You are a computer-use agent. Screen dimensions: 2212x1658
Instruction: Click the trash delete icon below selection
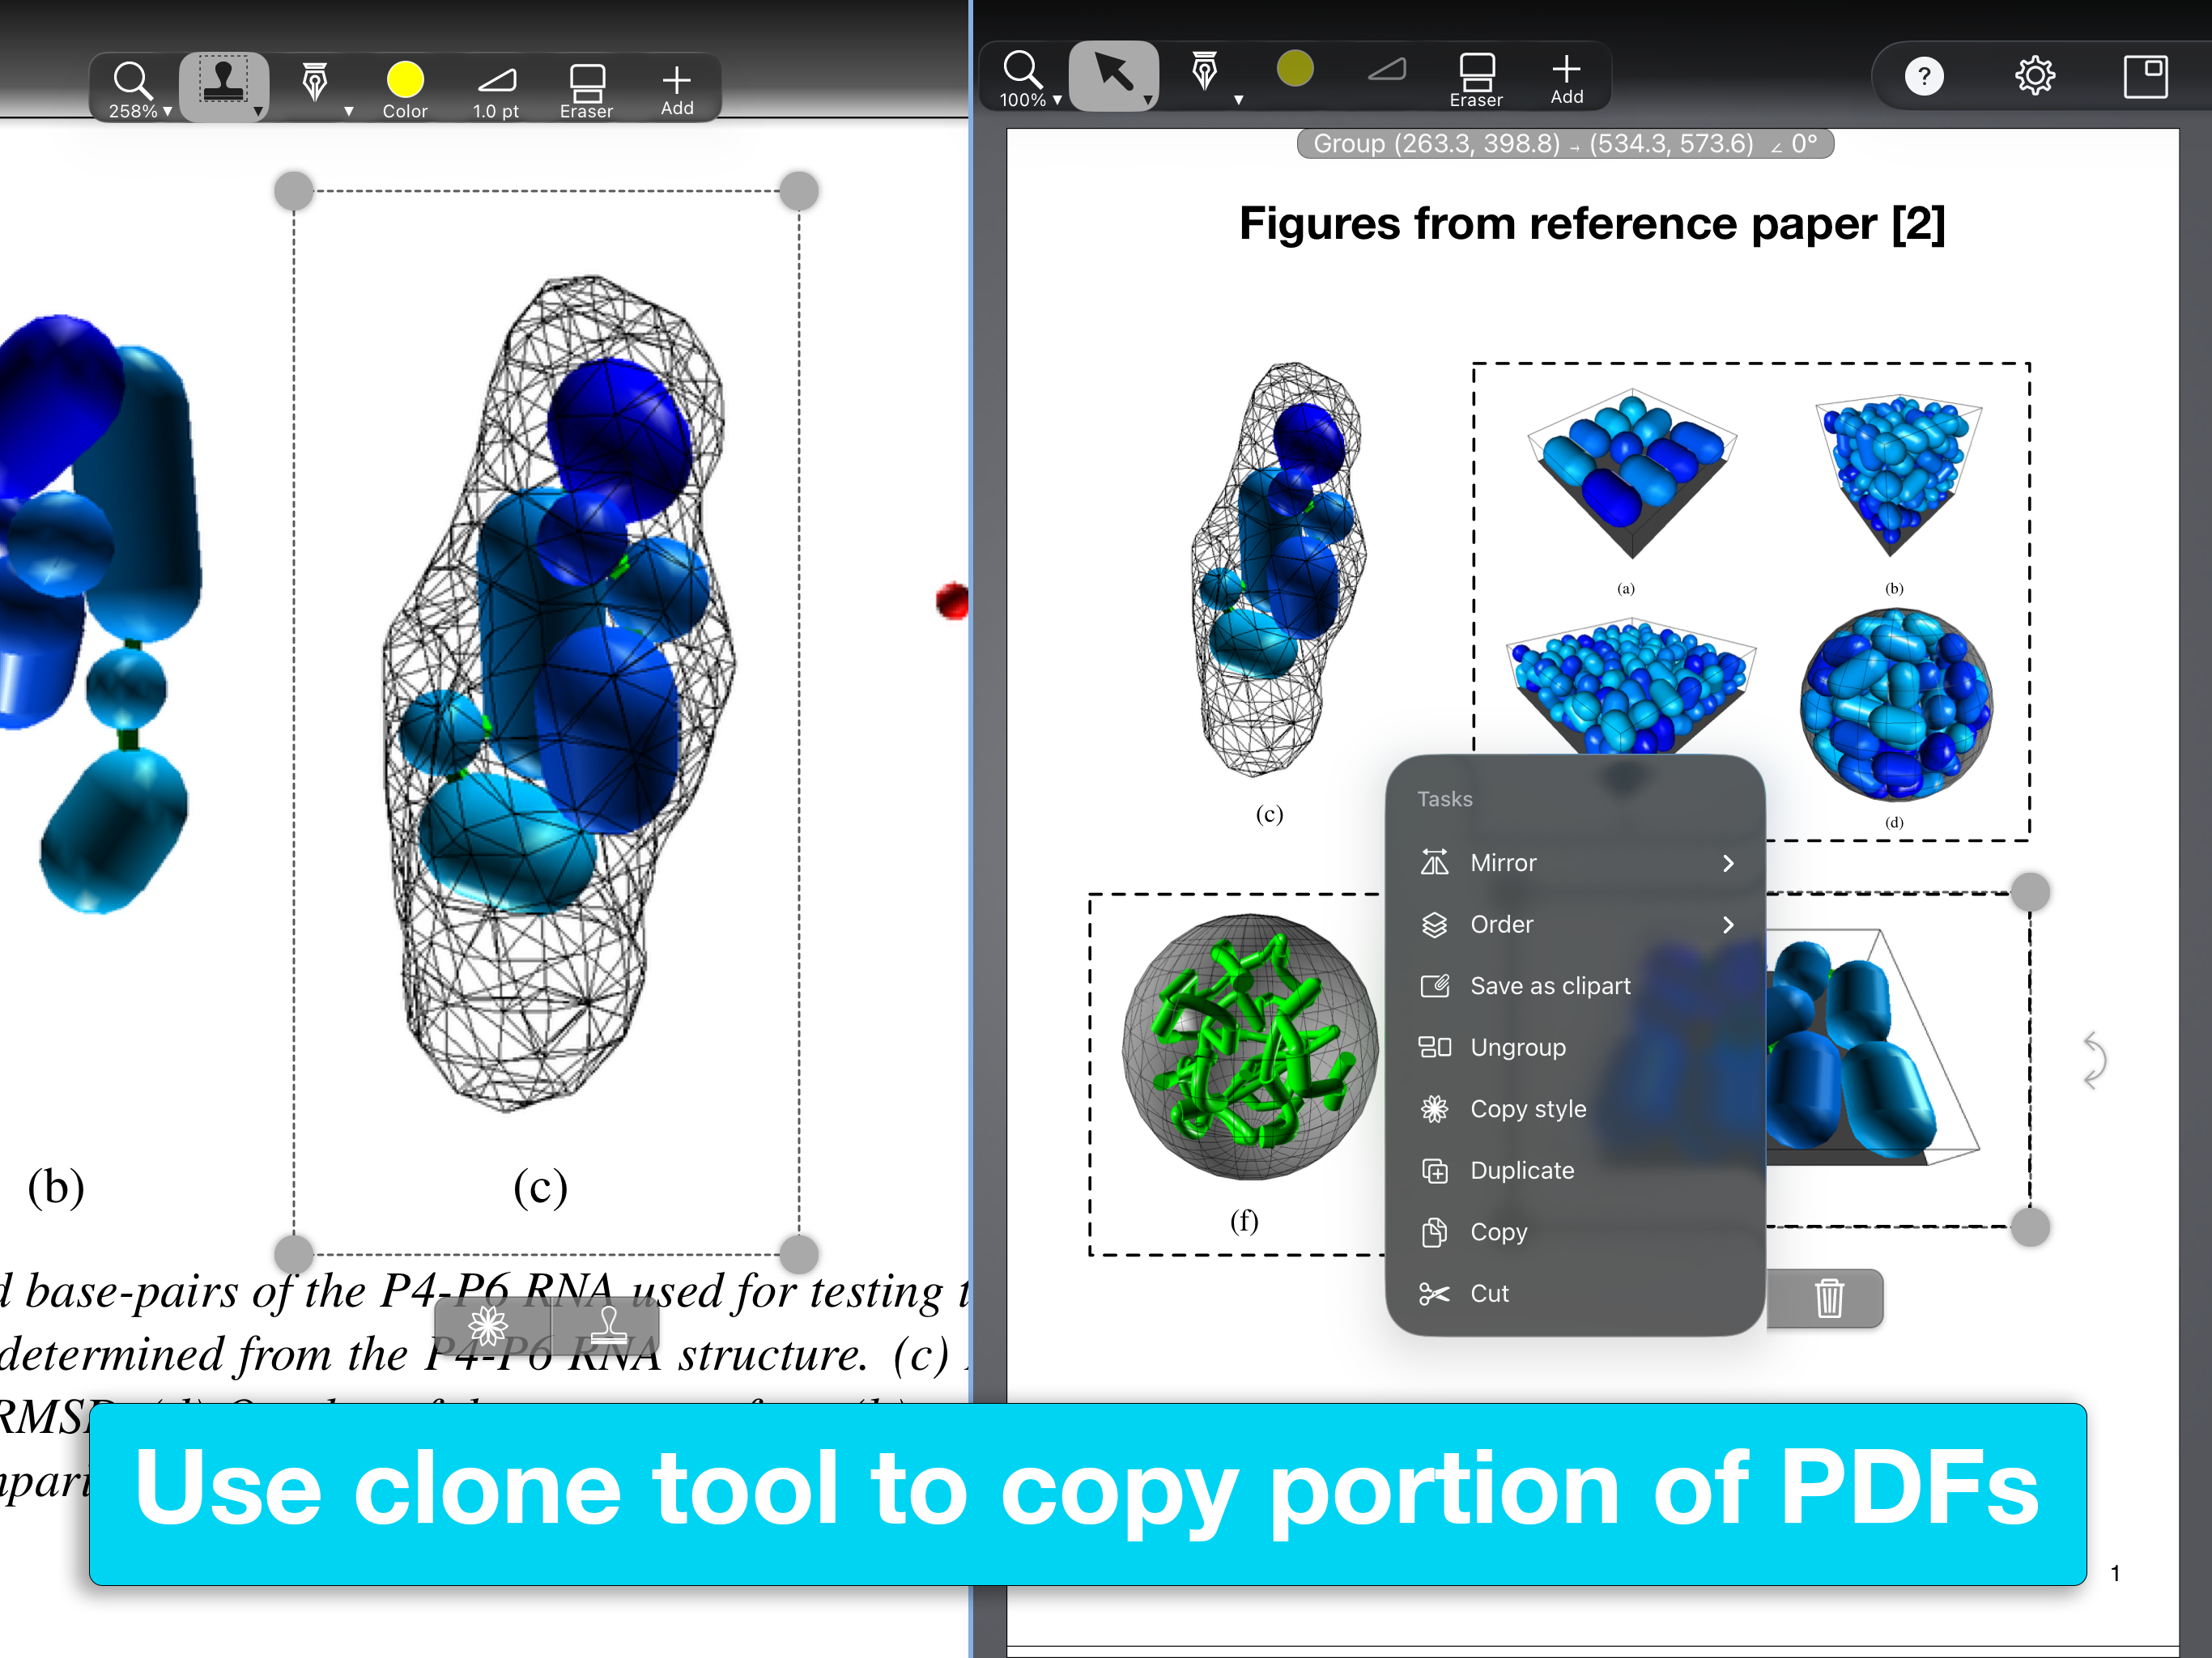(x=1828, y=1298)
